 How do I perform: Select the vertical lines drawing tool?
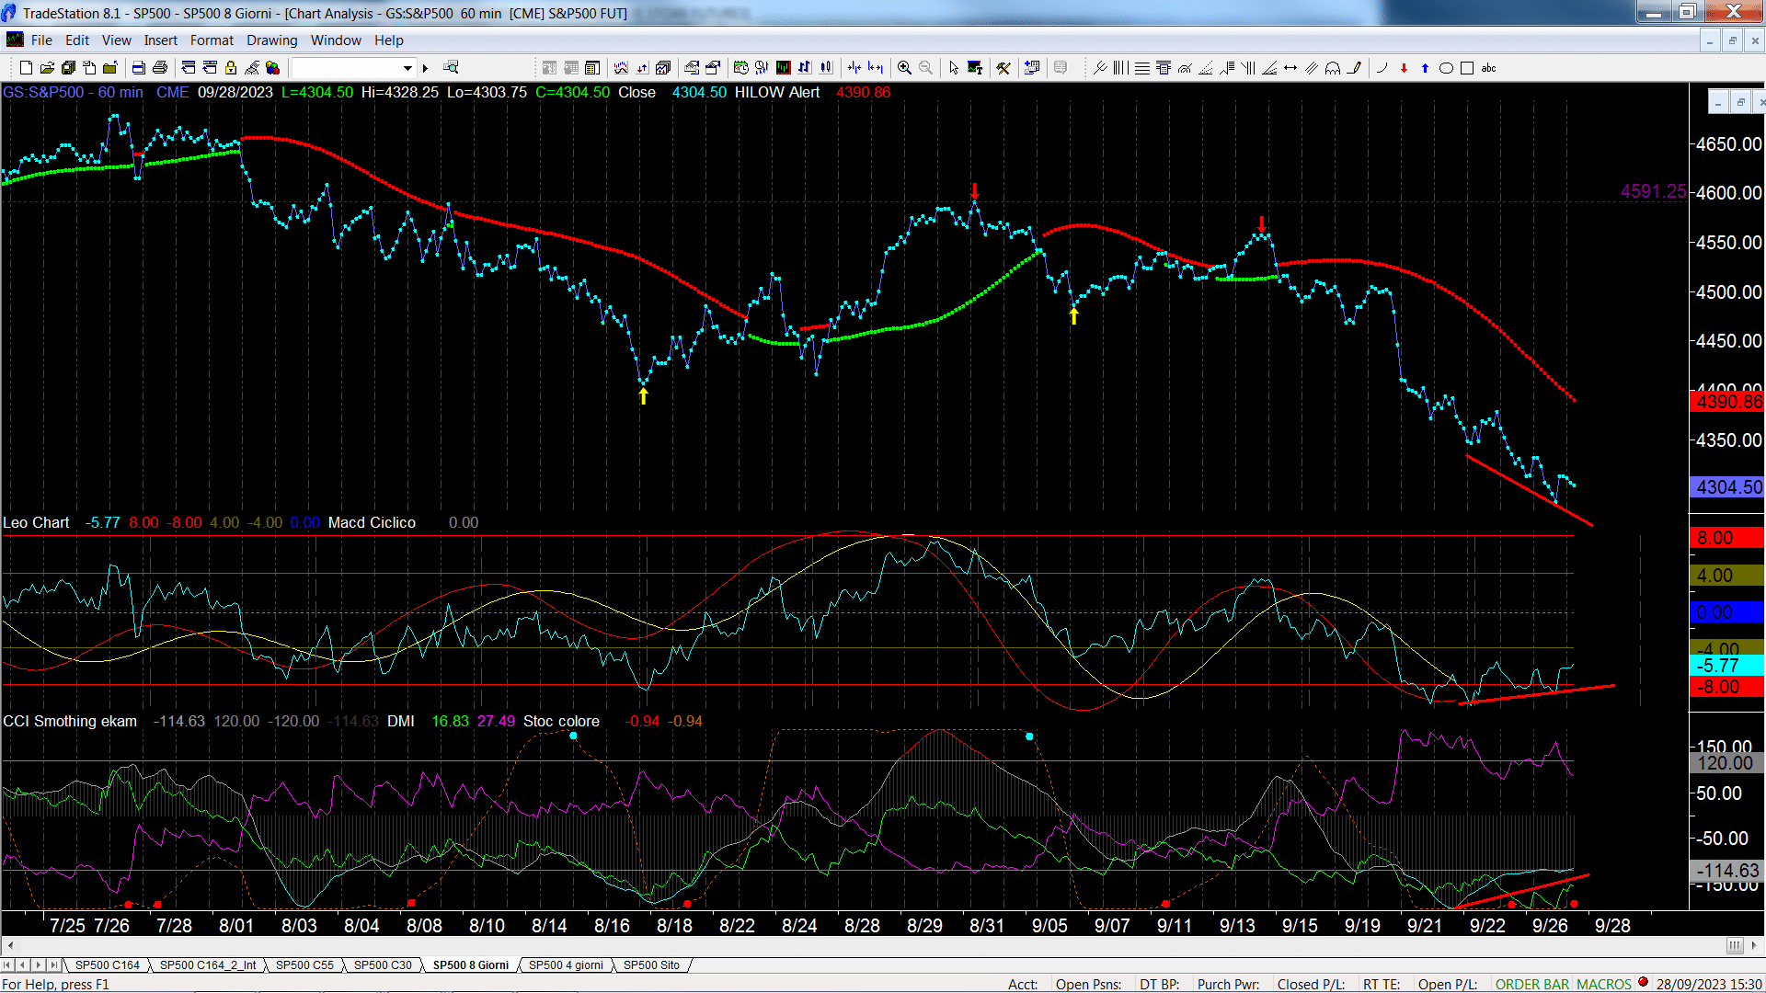pyautogui.click(x=1120, y=68)
